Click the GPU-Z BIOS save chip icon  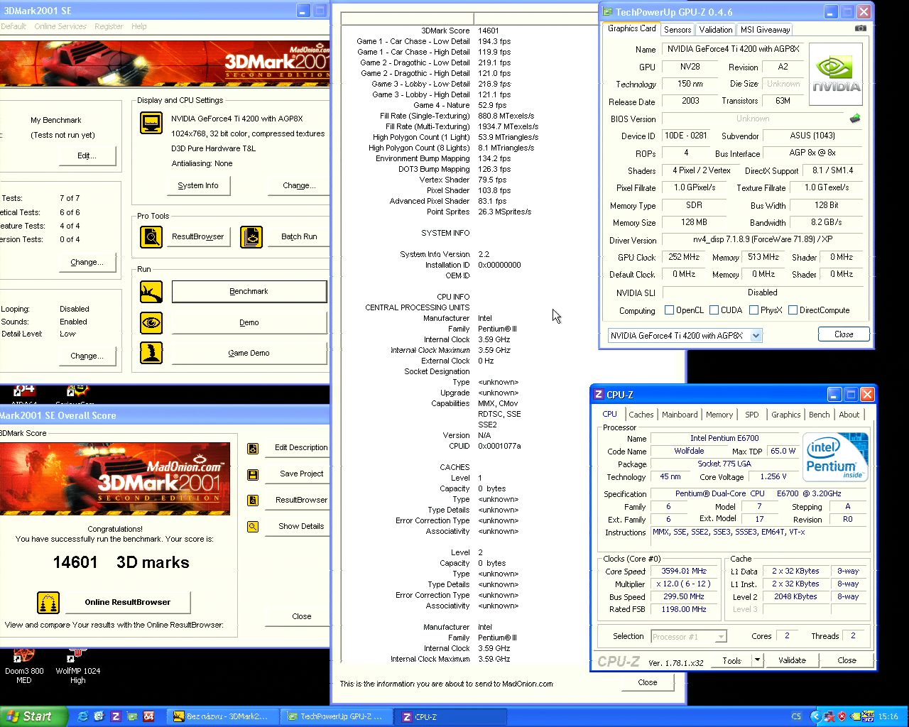(855, 119)
